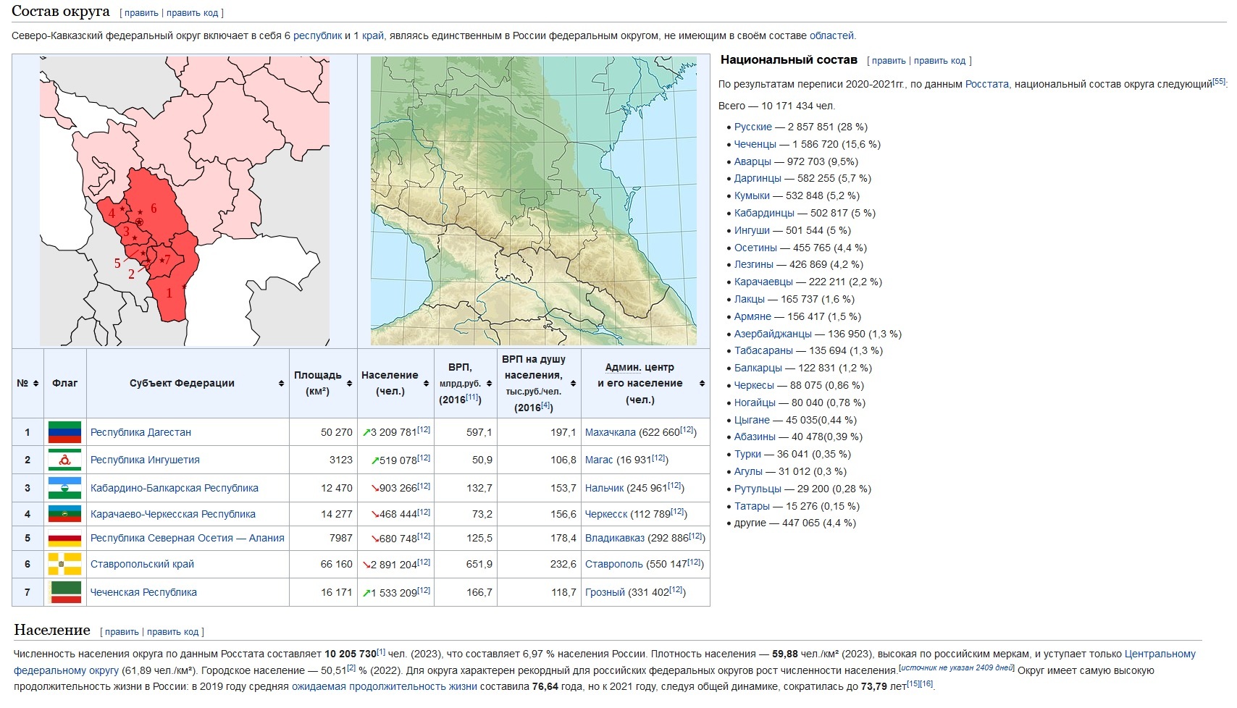Open ожидаемая продолжительность жизни link
The height and width of the screenshot is (708, 1237).
(384, 686)
